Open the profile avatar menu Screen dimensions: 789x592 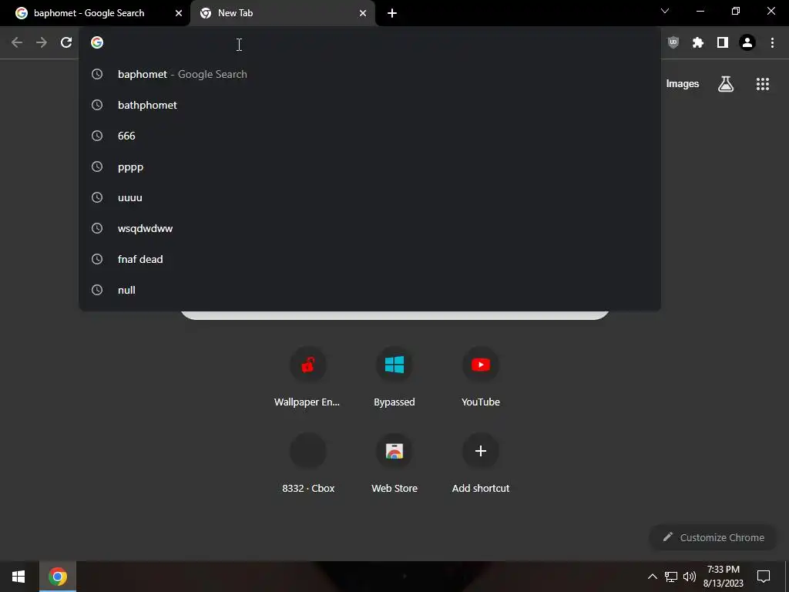coord(747,43)
